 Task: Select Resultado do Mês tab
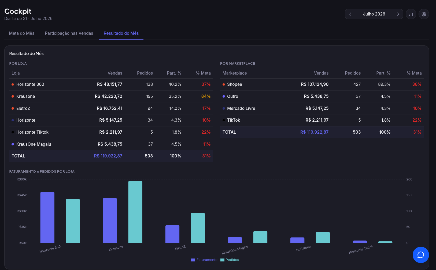tap(121, 33)
